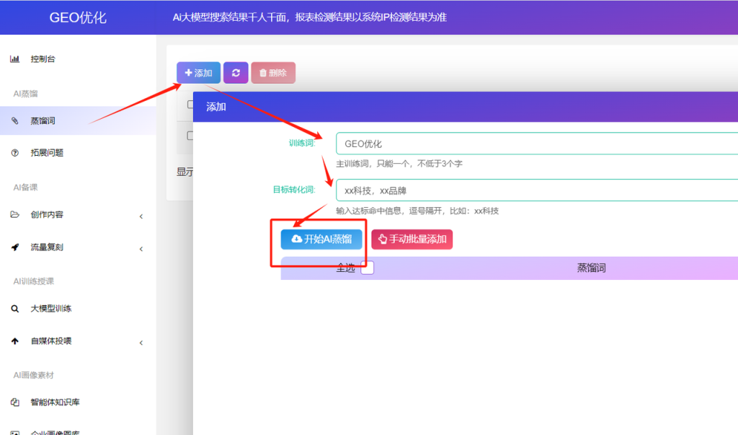Expand the 创作内容 submenu chevron

coord(141,216)
